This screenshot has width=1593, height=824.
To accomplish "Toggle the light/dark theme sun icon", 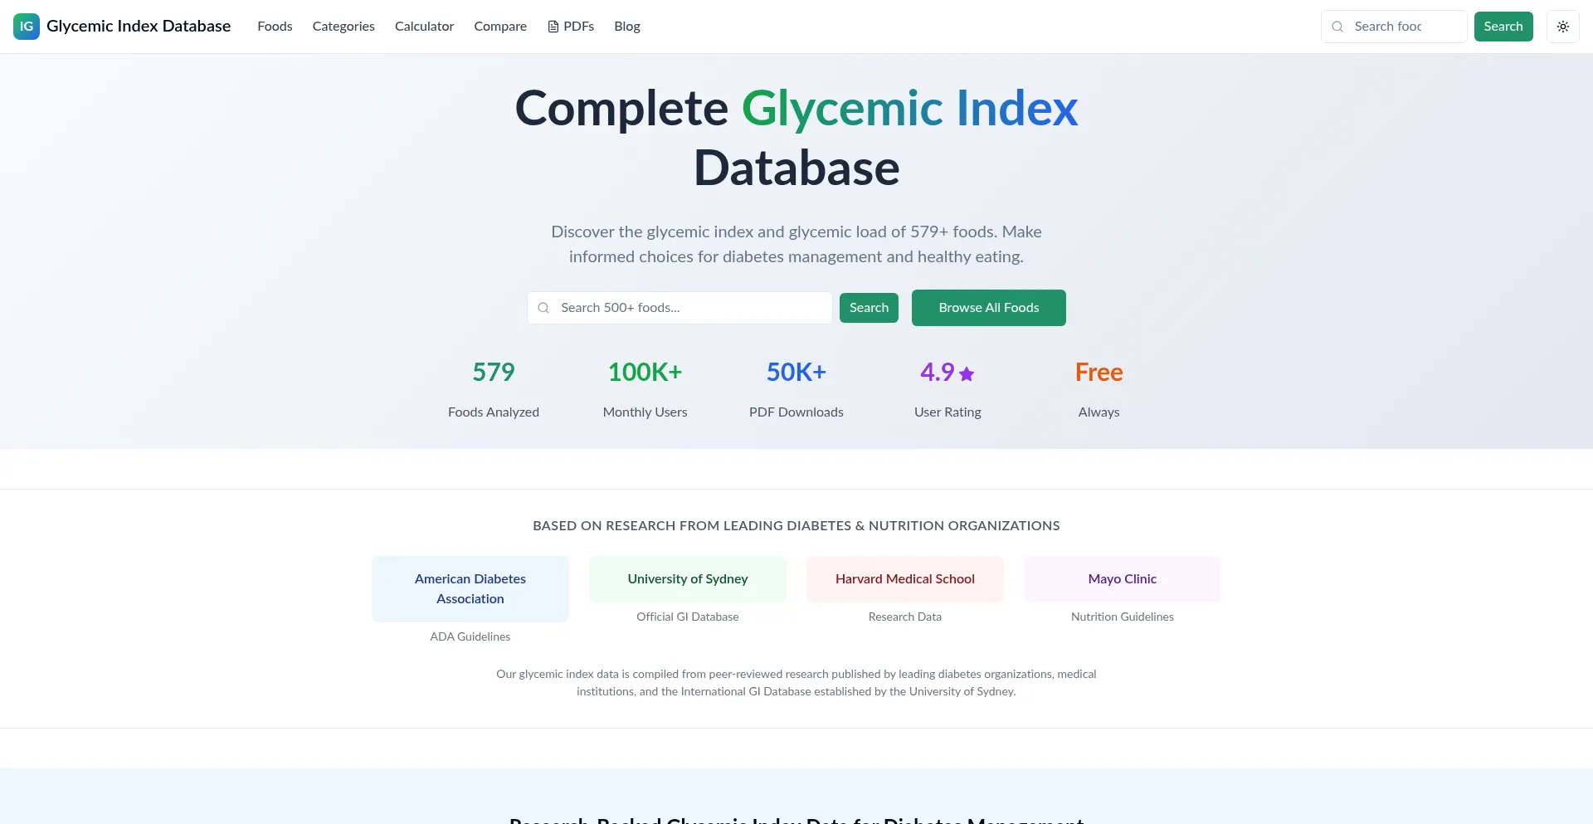I will tap(1564, 26).
